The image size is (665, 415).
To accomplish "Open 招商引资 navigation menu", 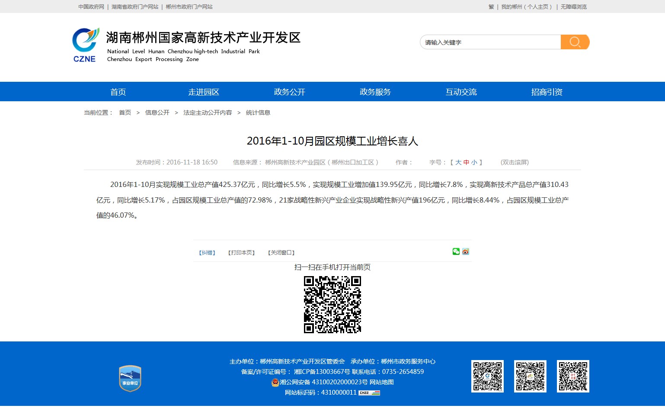I will [x=547, y=92].
